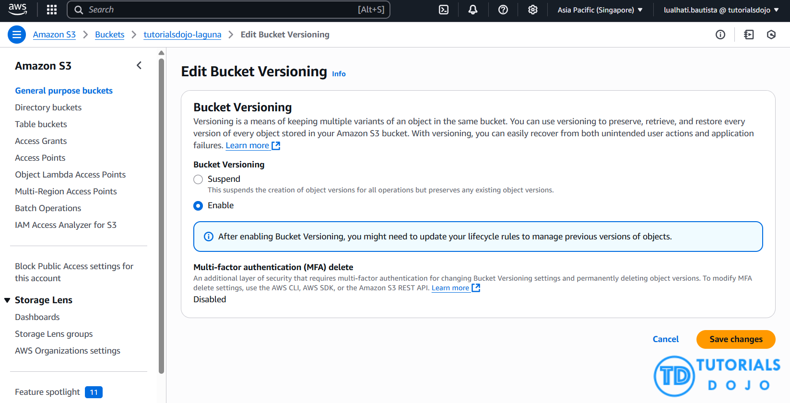Select the Enable versioning option
790x403 pixels.
198,206
